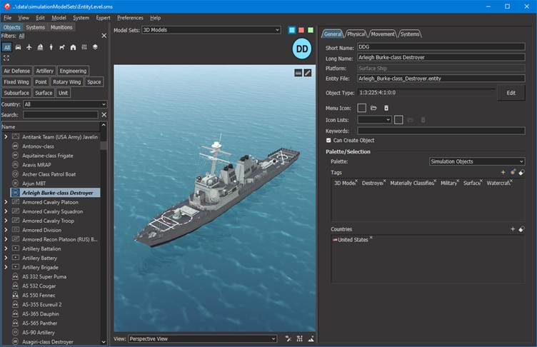The image size is (537, 347).
Task: Click the Edit button for Object Type
Action: 511,93
